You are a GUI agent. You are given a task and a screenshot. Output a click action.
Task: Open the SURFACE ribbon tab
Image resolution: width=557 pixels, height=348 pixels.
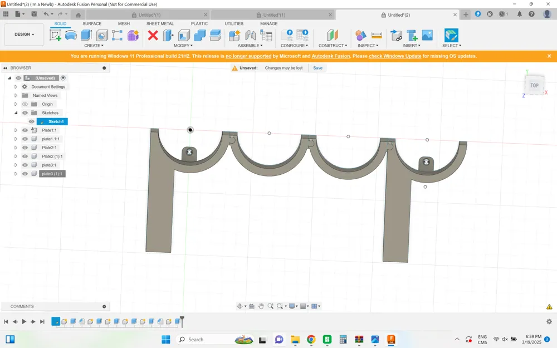click(92, 23)
